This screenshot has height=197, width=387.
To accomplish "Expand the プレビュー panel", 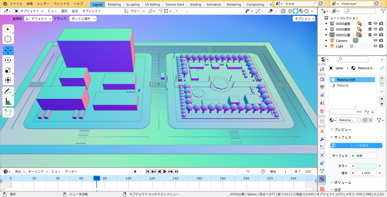I will click(343, 129).
